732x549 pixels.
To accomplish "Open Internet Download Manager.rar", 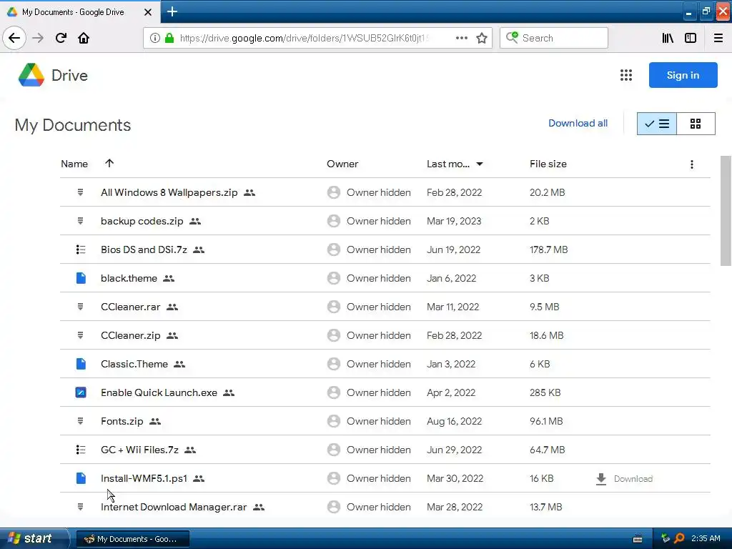I will pos(174,507).
